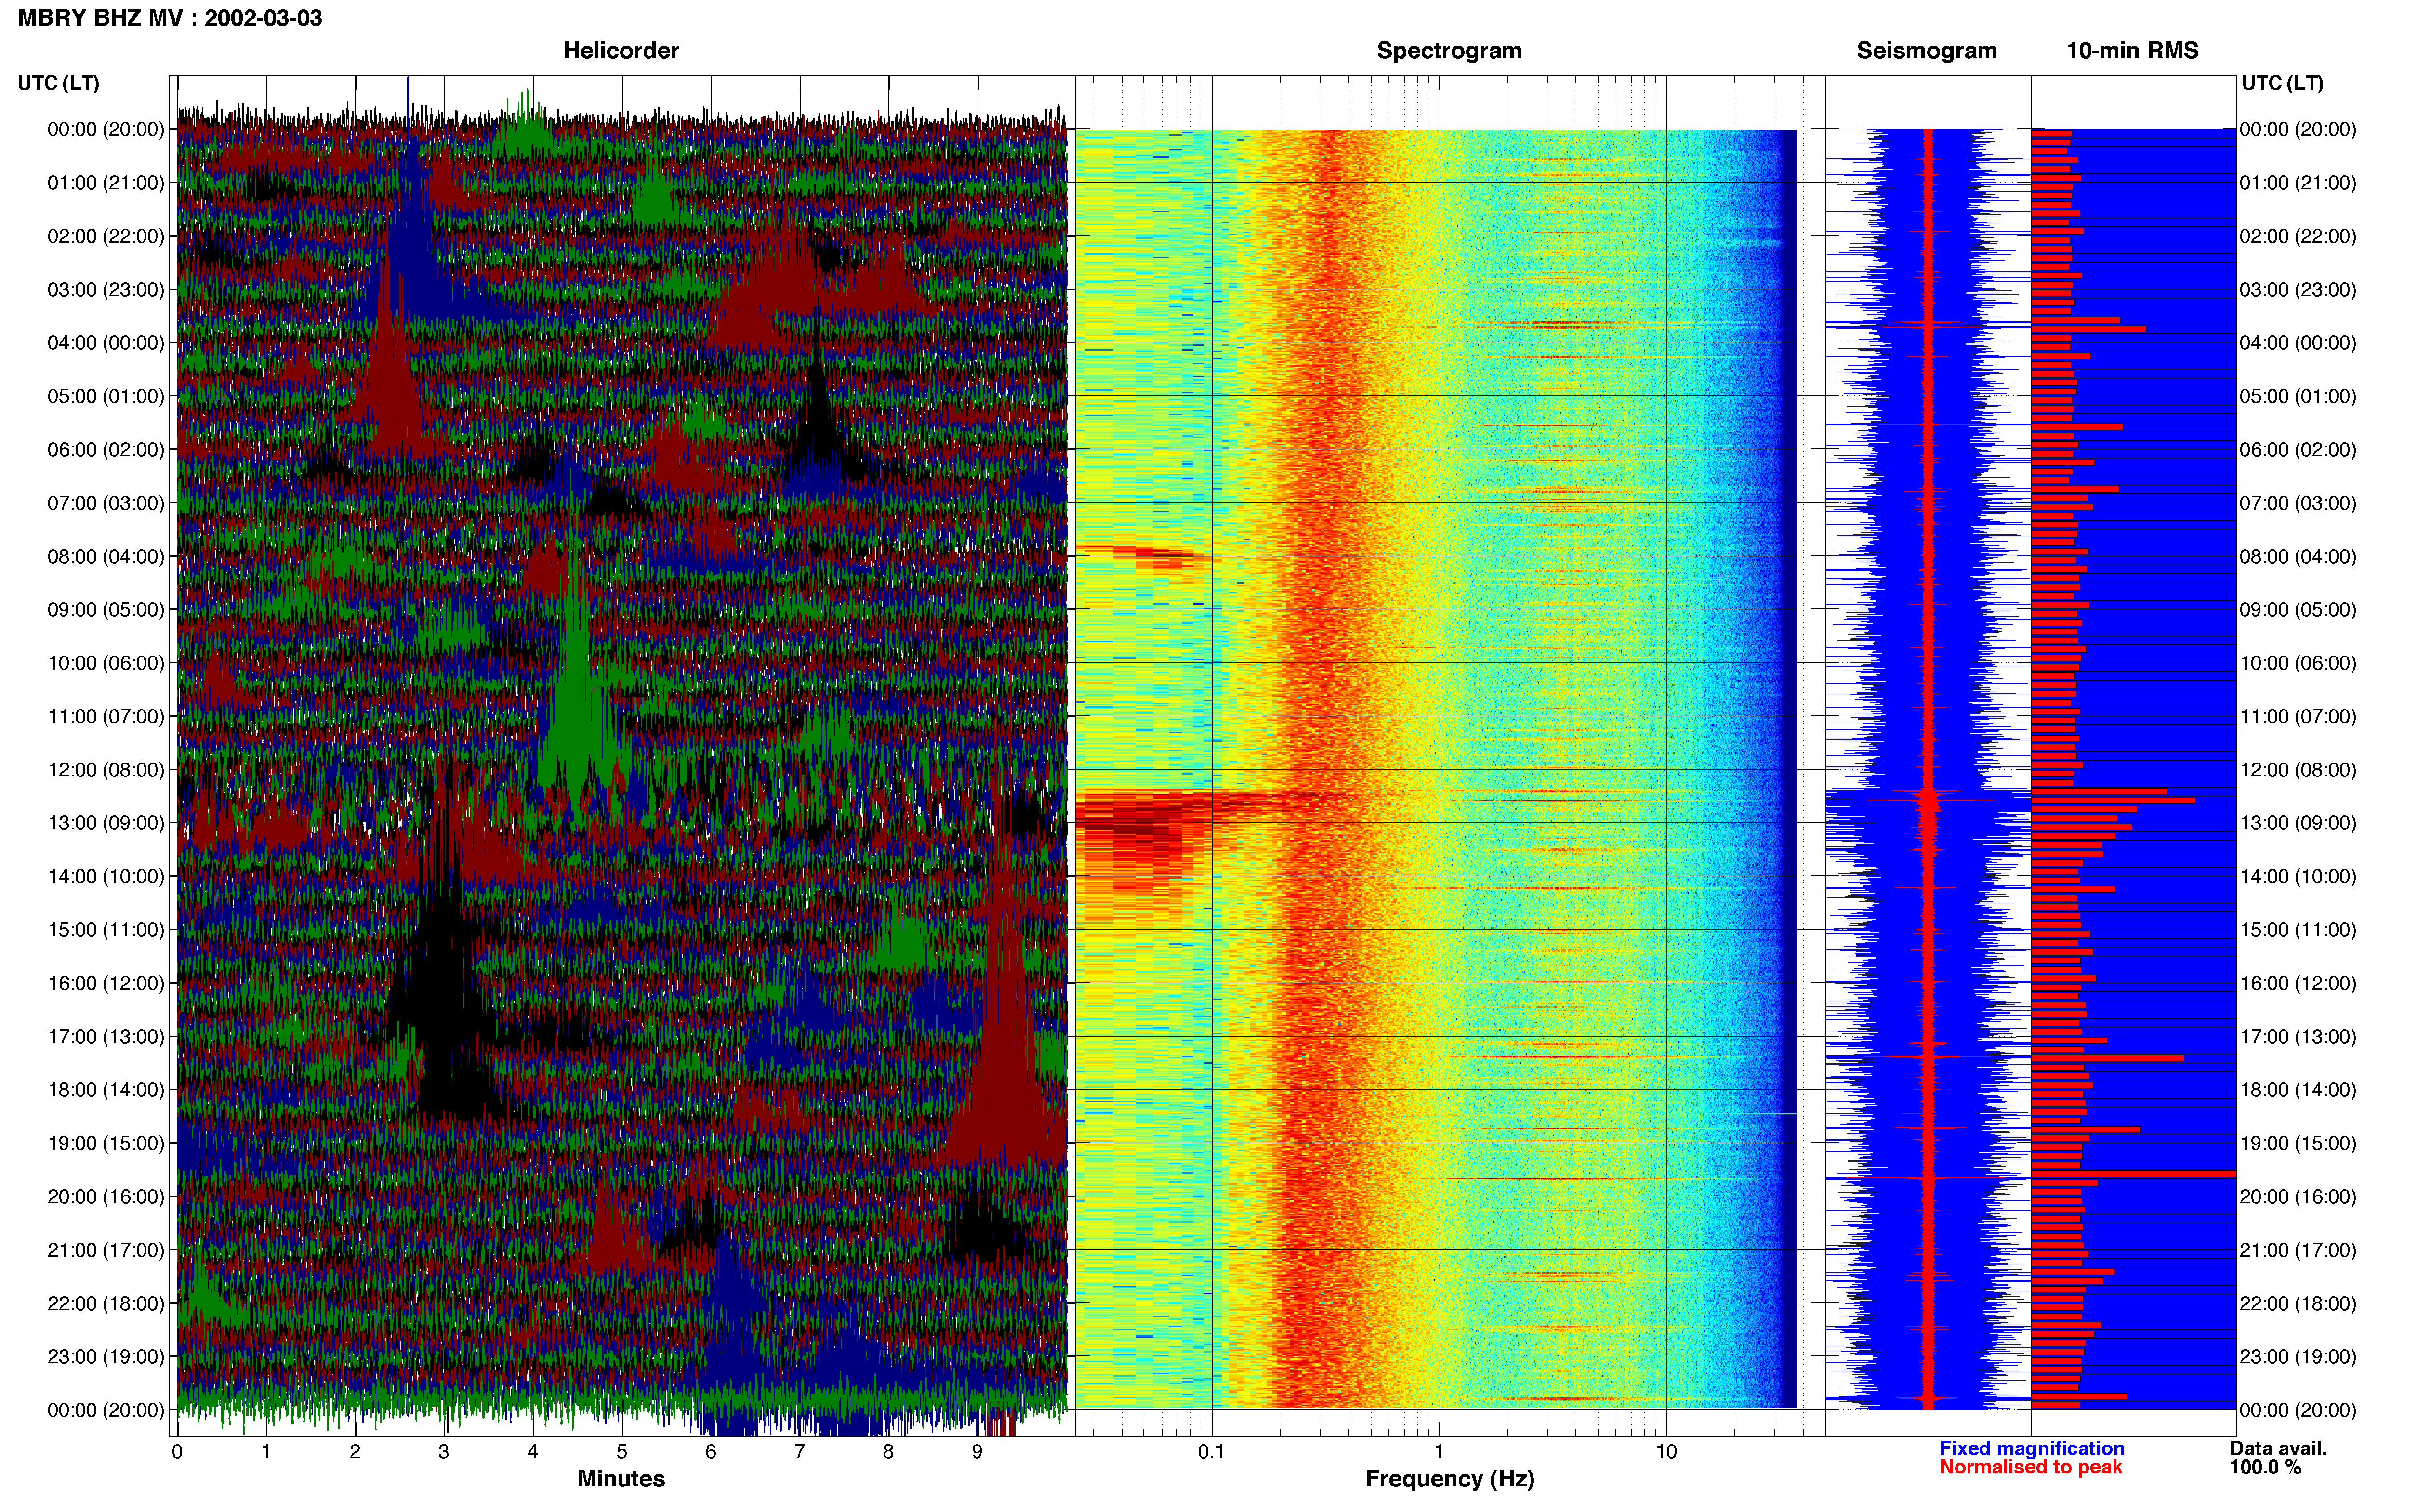Click left time label '12:00 (08:00)'

click(x=105, y=770)
